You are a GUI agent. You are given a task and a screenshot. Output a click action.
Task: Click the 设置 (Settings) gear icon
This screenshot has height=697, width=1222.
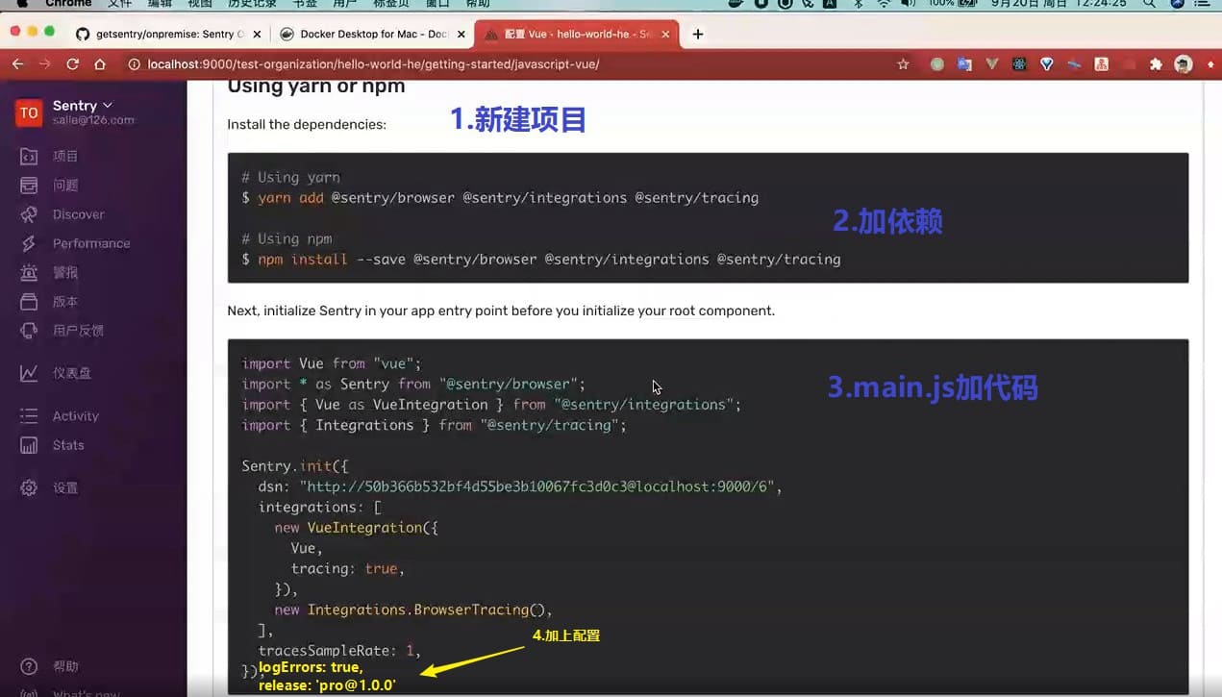pos(29,488)
